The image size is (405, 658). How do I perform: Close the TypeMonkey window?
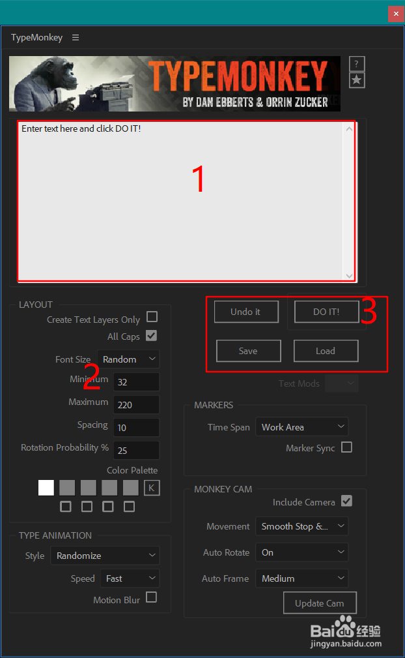[396, 14]
